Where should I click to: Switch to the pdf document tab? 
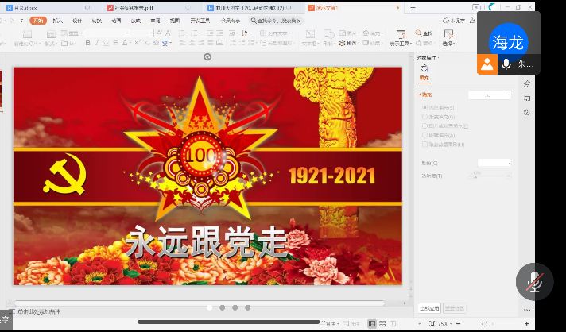coord(149,8)
